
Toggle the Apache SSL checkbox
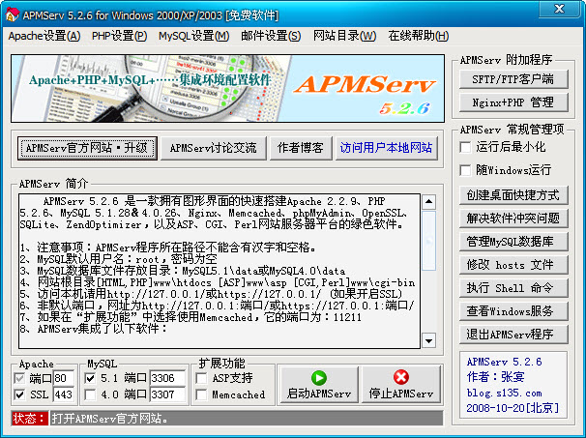click(19, 394)
